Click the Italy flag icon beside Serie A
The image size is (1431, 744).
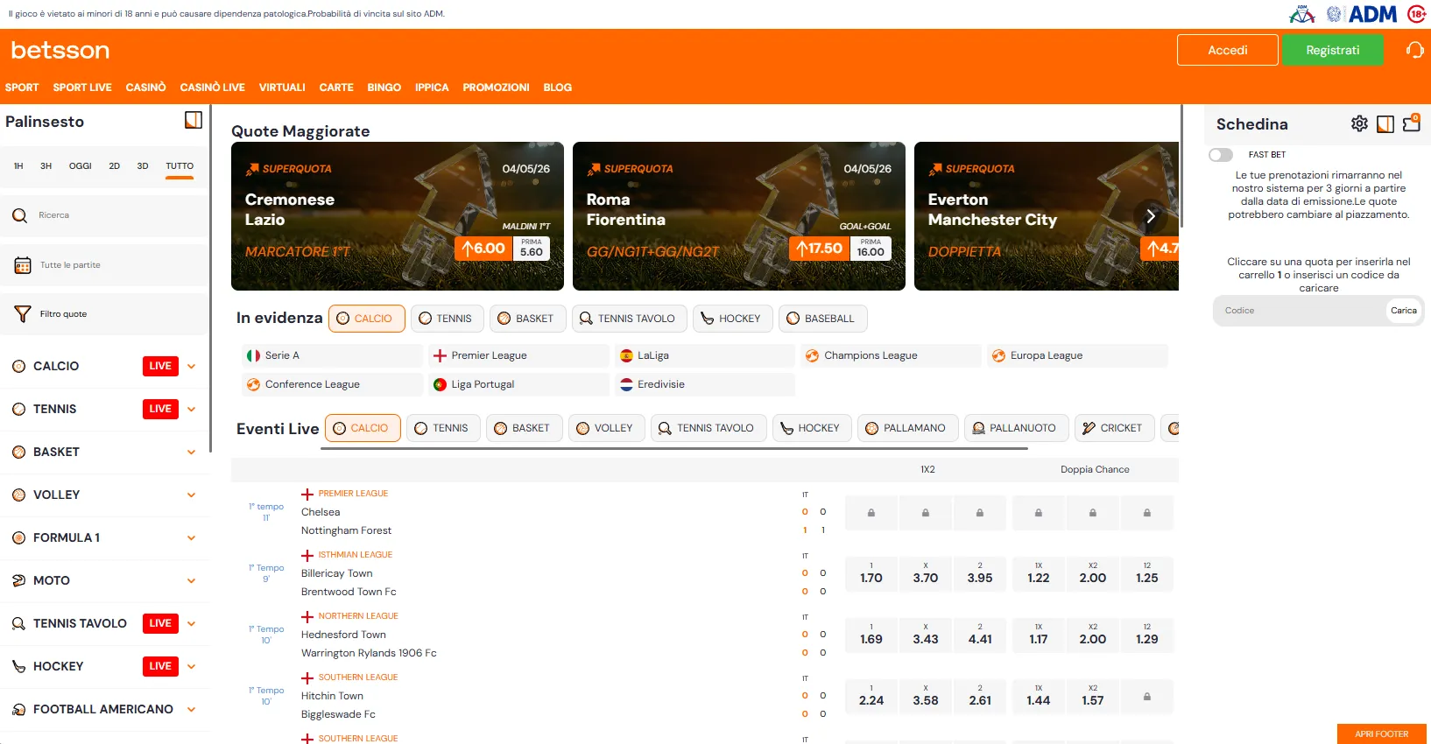tap(253, 355)
